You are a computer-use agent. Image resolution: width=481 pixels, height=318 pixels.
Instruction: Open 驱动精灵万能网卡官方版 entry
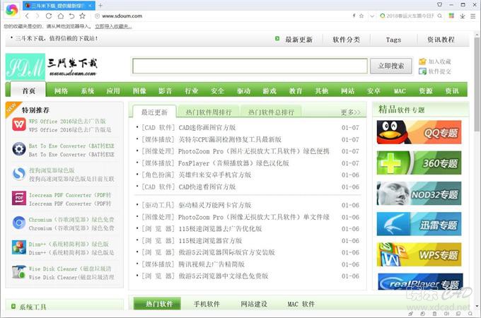215,205
